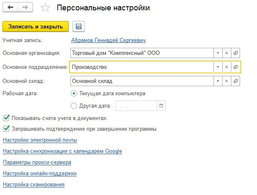Open the Основной склад item form
This screenshot has height=195, width=257.
pyautogui.click(x=235, y=81)
